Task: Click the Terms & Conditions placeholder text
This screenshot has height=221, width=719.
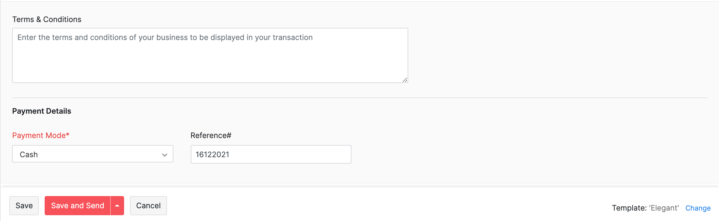Action: (x=165, y=37)
